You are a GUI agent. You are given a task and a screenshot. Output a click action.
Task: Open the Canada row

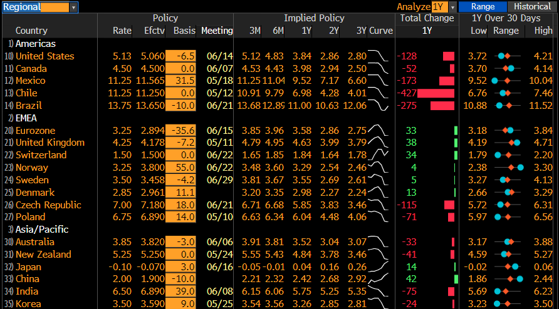31,69
